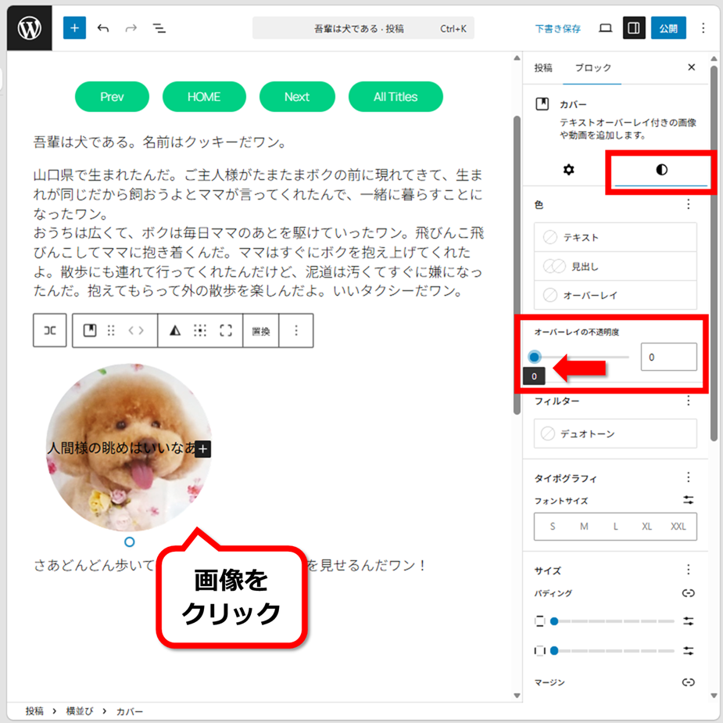723x723 pixels.
Task: Click the preview device icon
Action: point(605,28)
